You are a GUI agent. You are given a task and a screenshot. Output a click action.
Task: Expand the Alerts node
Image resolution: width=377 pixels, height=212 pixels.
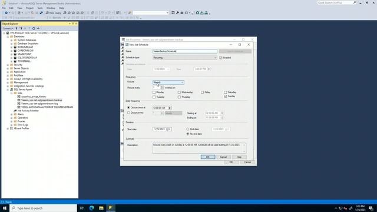pos(11,114)
